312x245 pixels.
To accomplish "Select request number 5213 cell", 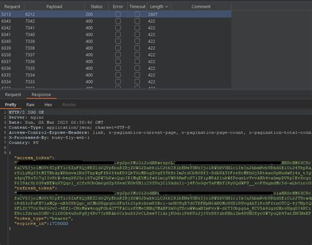I will click(6, 14).
